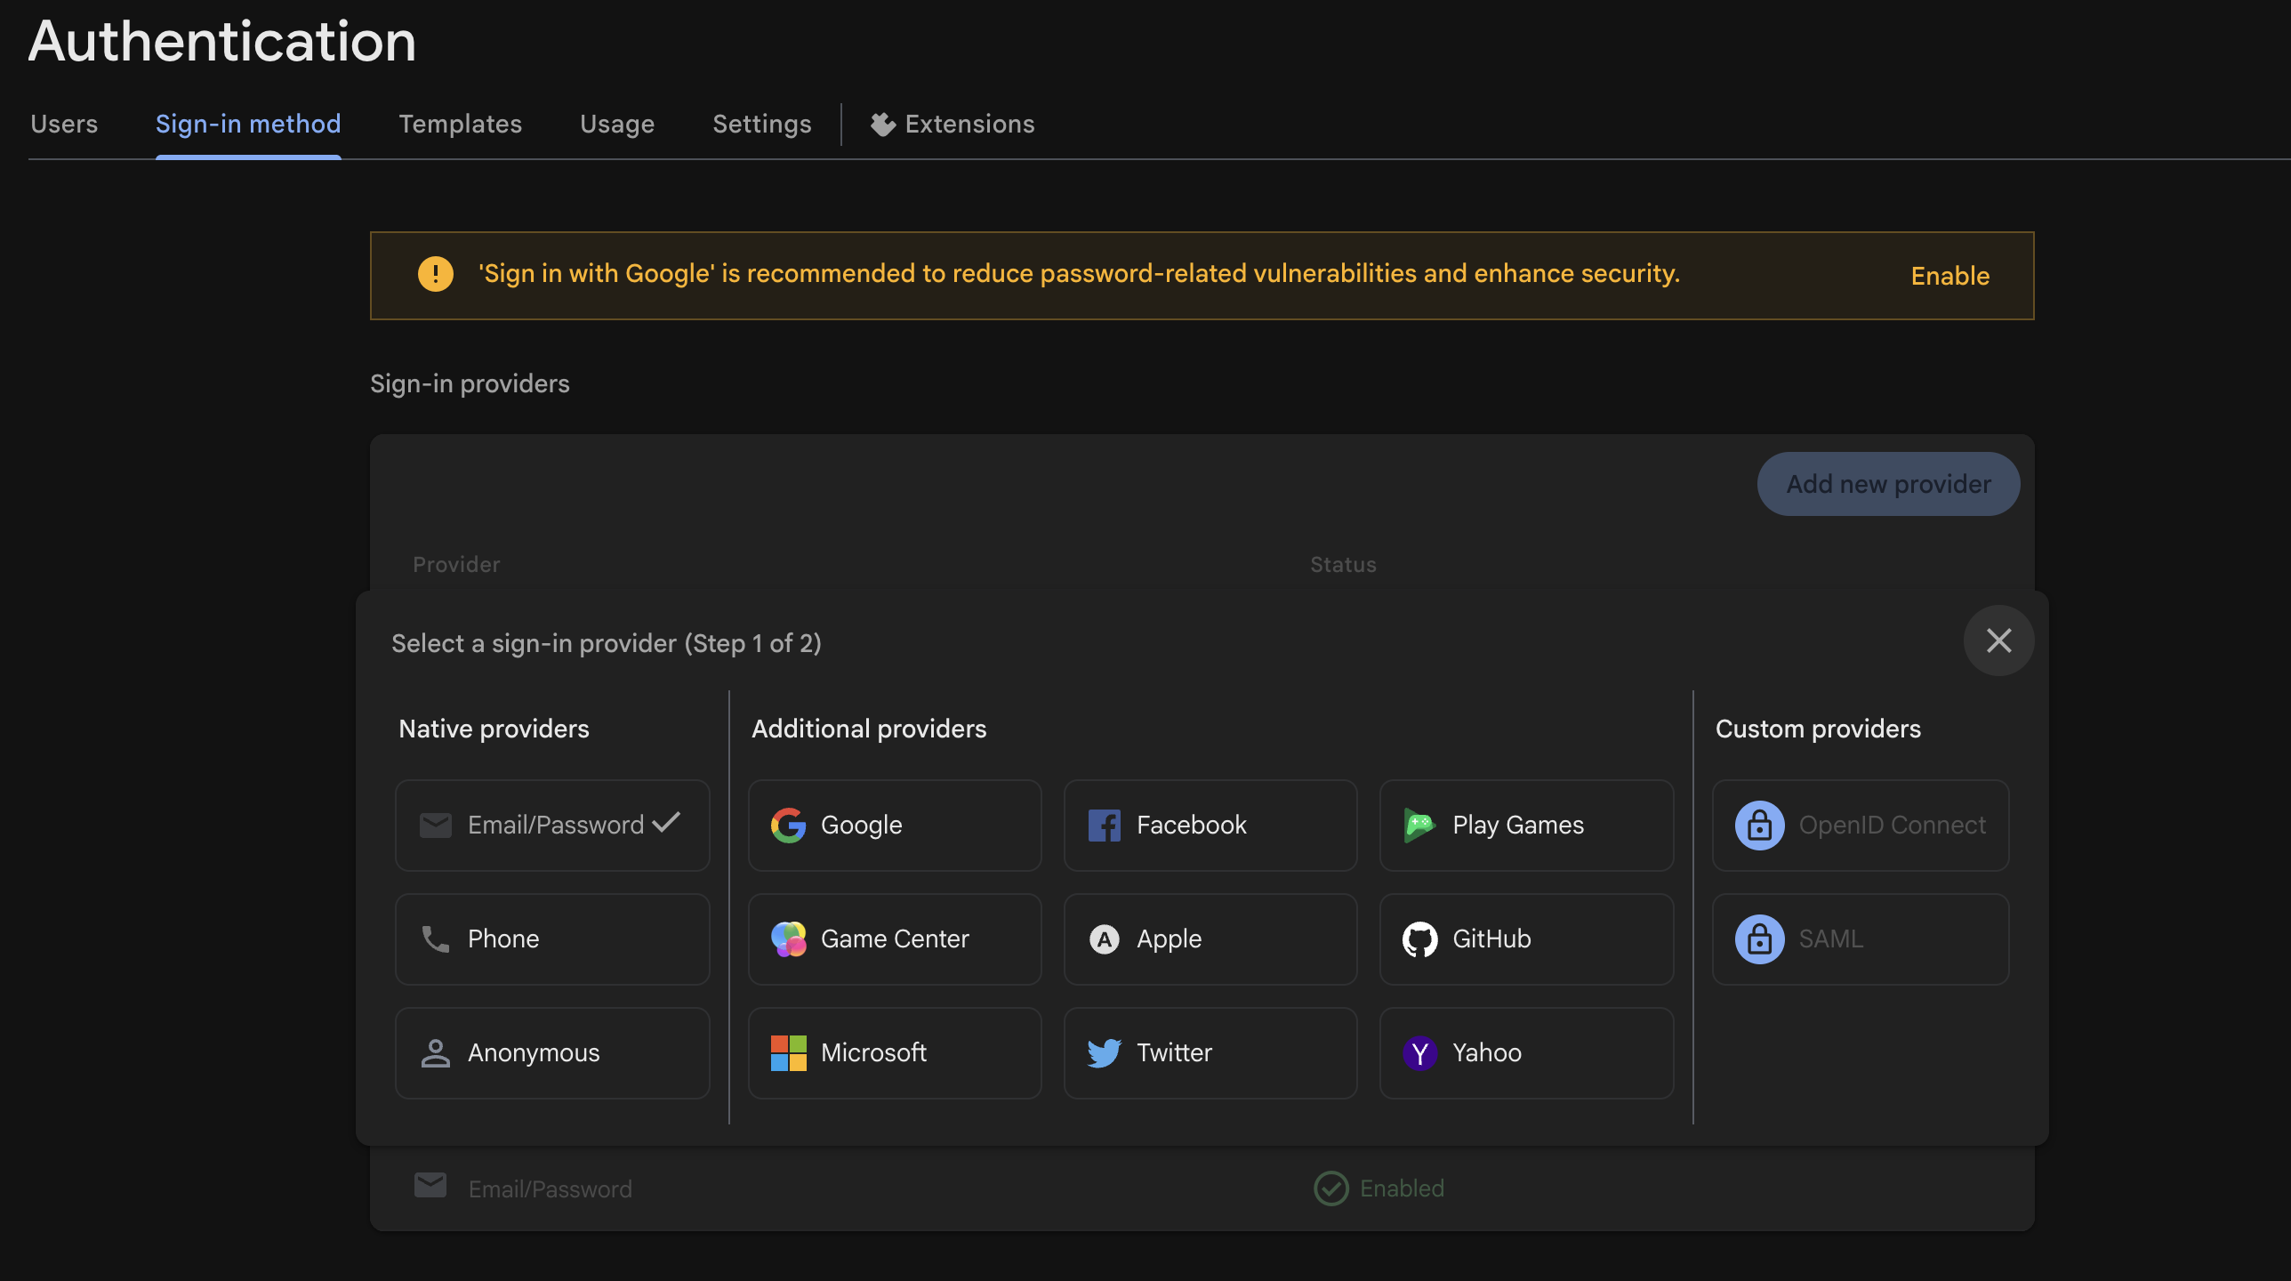Viewport: 2291px width, 1281px height.
Task: Click the Facebook logo icon
Action: click(1104, 826)
